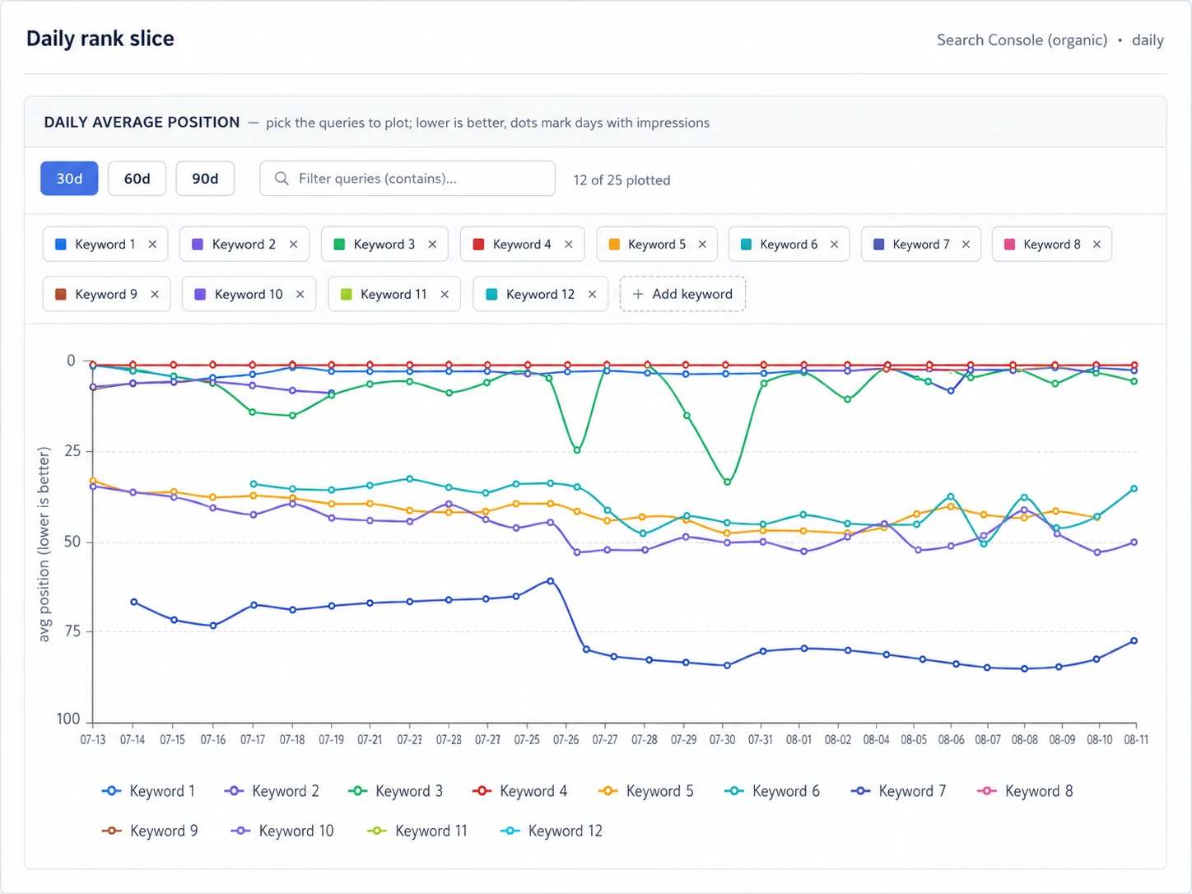Click the search magnifier icon in filter box

[282, 179]
